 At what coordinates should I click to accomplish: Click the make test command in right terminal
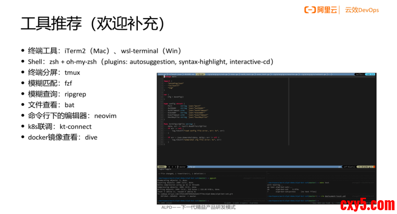click(326, 182)
